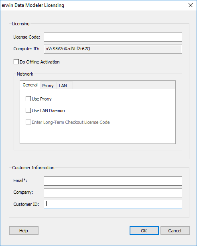Open Help for the licensing dialog
The image size is (197, 246).
pos(24,230)
